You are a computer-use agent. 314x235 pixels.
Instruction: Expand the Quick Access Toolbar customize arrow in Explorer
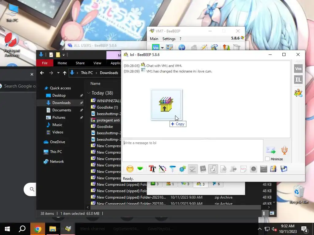tap(63, 55)
